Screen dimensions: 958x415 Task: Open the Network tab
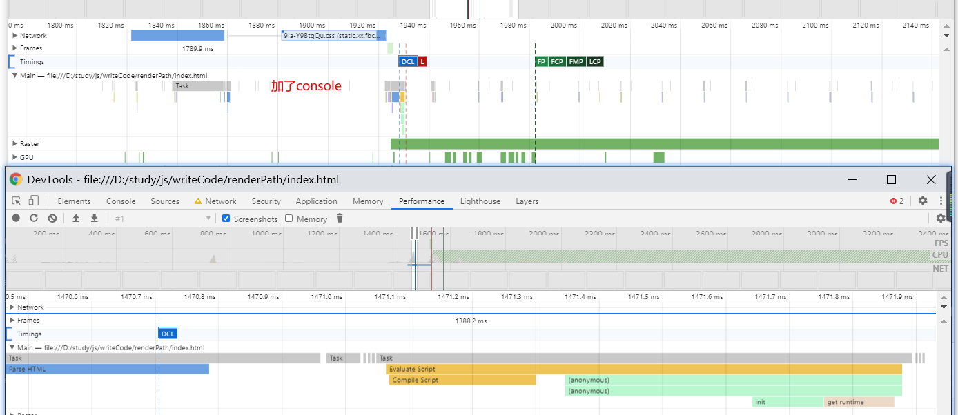pos(221,201)
